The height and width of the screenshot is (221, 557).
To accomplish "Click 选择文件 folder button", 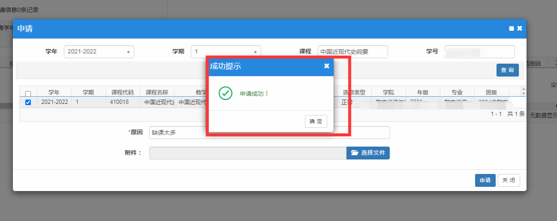I will pos(368,153).
